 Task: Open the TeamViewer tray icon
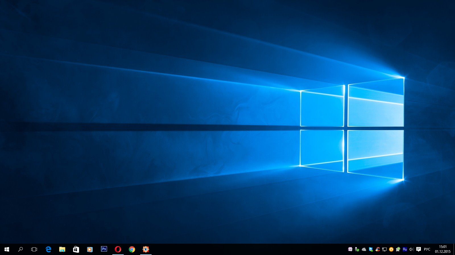click(x=371, y=249)
